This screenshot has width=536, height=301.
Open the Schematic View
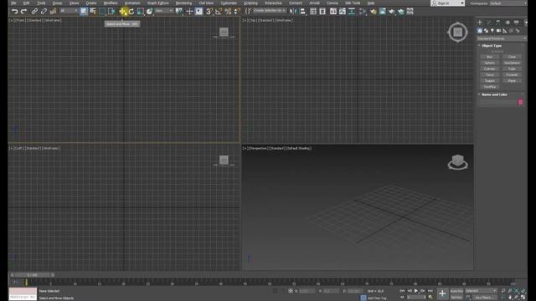352,12
